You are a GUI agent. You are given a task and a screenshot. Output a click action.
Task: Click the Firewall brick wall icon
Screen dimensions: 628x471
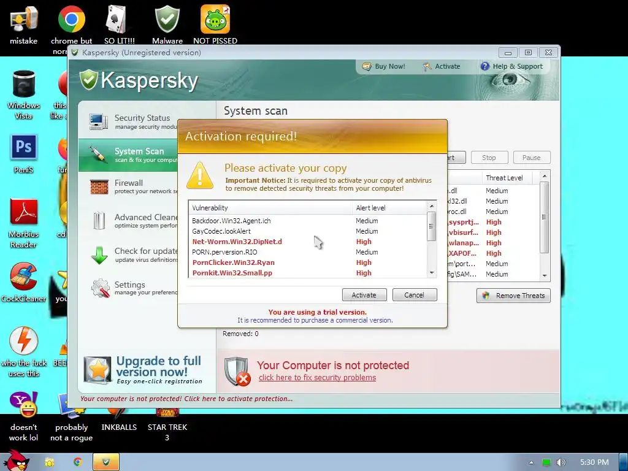pyautogui.click(x=99, y=186)
